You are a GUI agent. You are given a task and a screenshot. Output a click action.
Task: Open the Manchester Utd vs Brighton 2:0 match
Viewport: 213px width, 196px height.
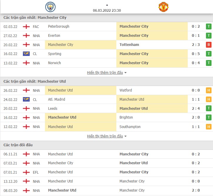pyautogui.click(x=106, y=117)
